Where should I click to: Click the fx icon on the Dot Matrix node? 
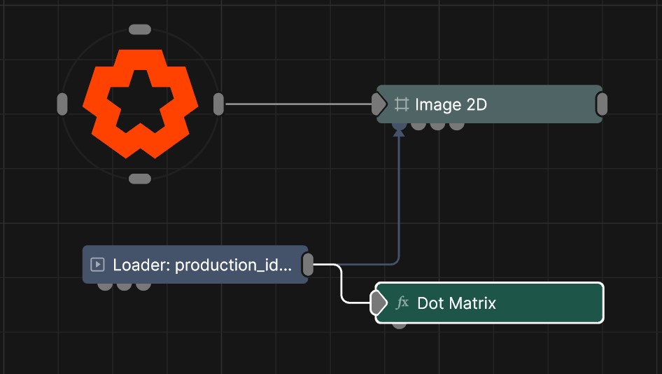(402, 303)
